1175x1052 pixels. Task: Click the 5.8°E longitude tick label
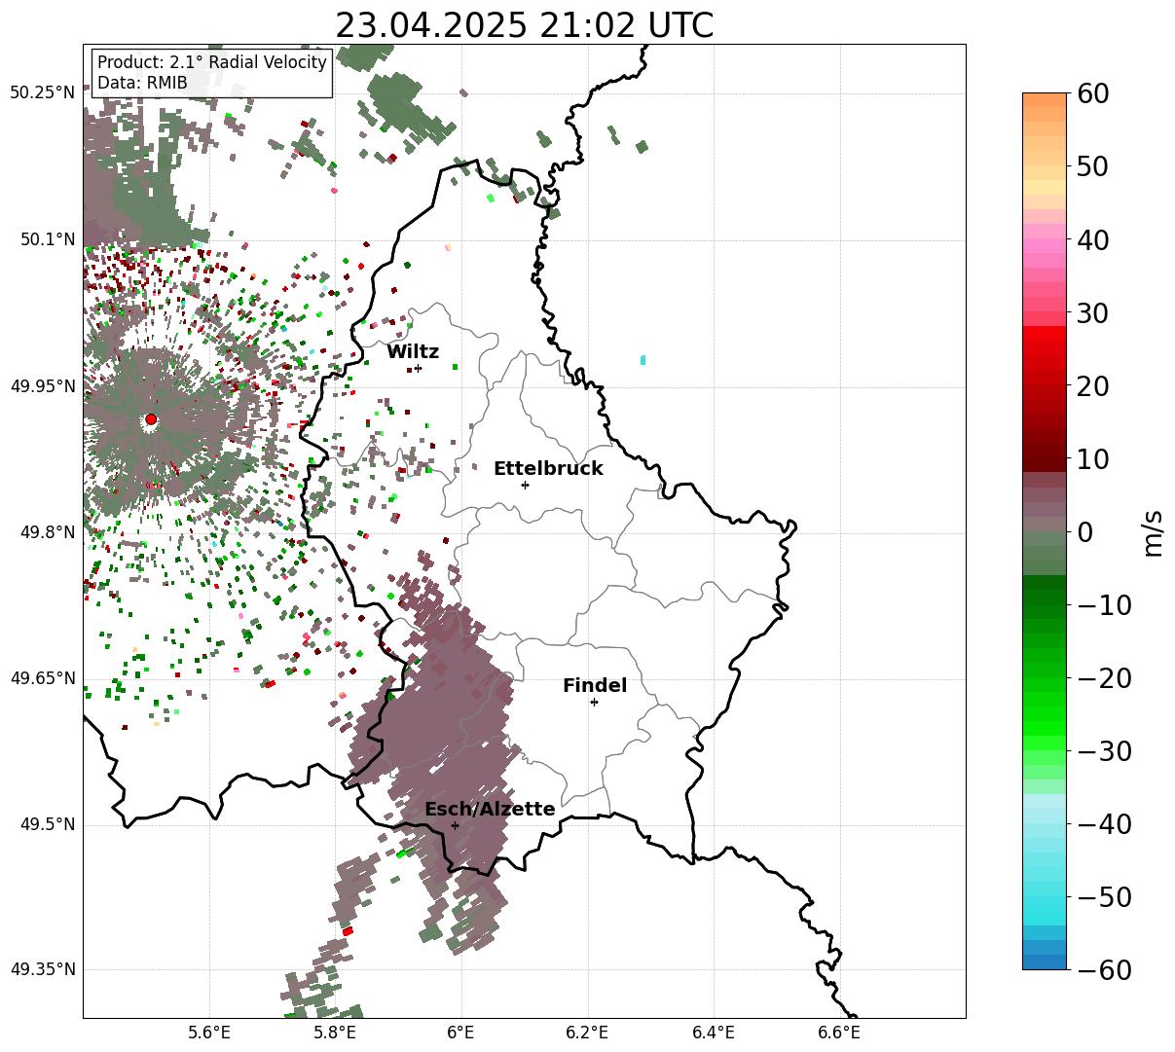coord(335,1034)
